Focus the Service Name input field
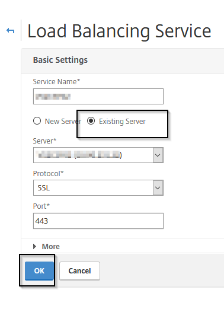This screenshot has width=224, height=309. (x=98, y=96)
